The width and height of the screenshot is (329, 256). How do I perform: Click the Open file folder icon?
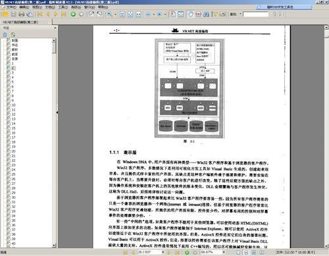click(x=5, y=14)
